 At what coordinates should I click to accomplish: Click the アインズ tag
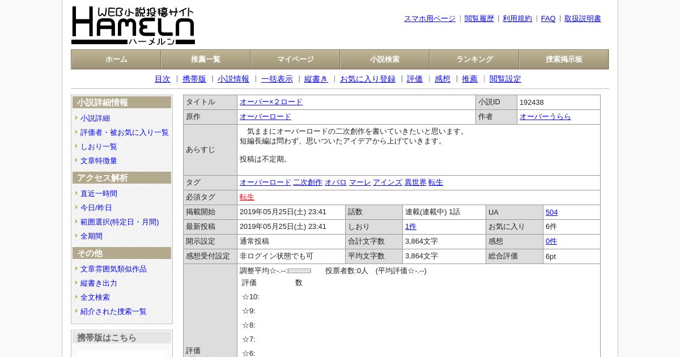388,182
